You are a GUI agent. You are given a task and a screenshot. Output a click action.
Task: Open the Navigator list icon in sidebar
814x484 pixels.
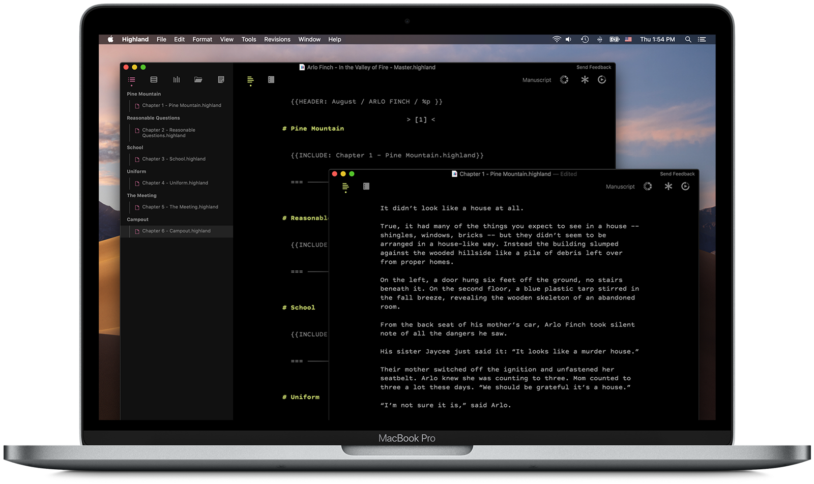pos(132,80)
